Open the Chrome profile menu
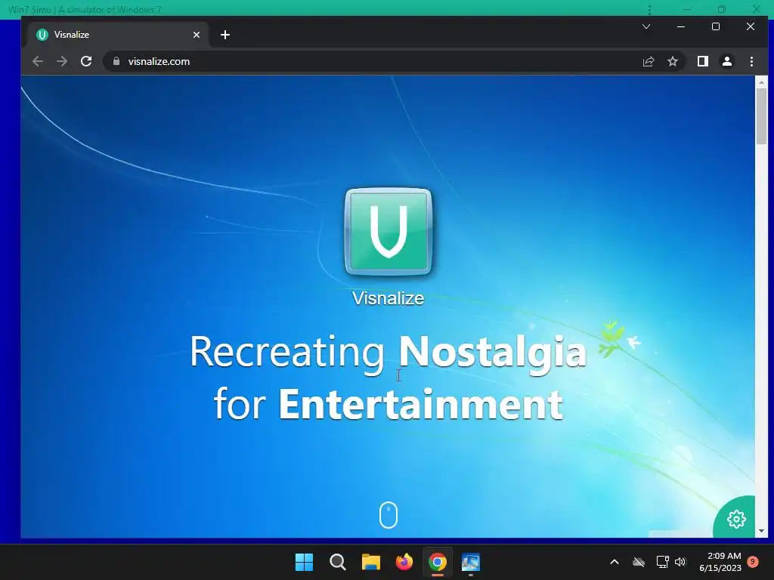774x580 pixels. (x=726, y=61)
